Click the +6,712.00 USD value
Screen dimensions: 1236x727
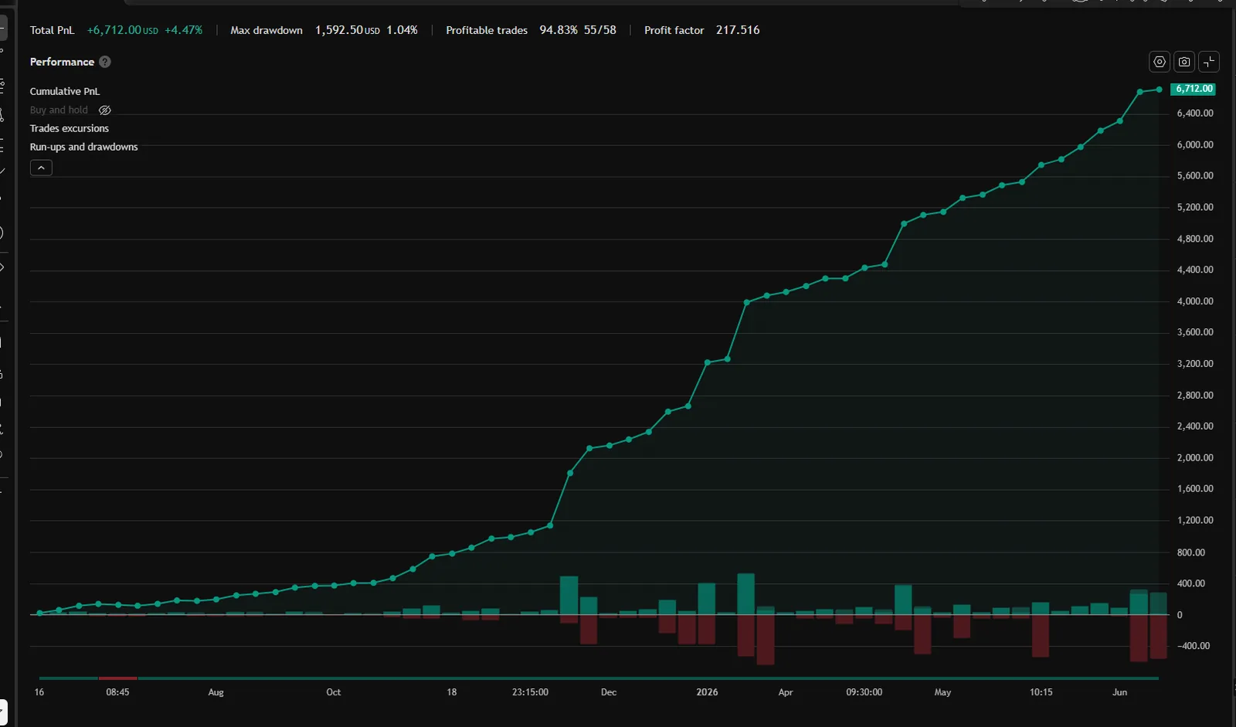coord(123,30)
